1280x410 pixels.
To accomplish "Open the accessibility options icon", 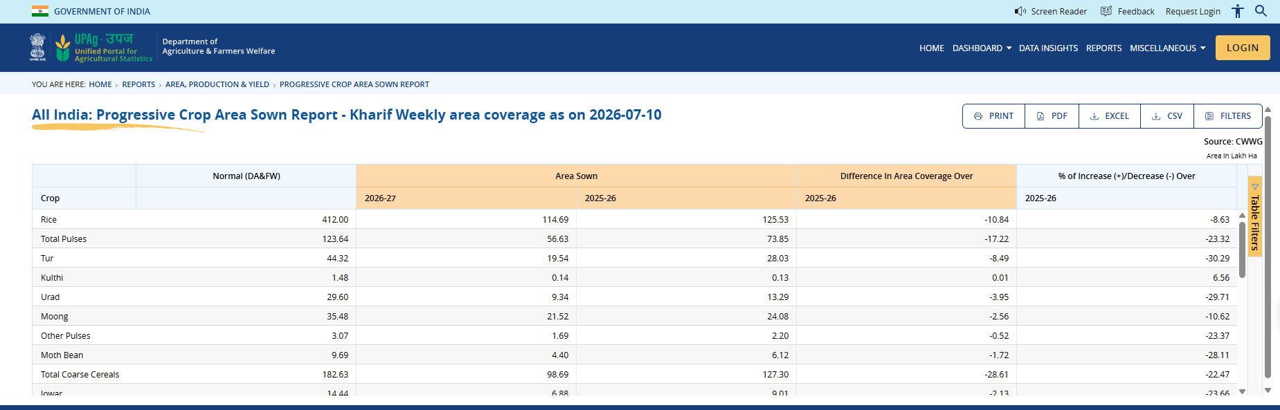I will [x=1238, y=11].
